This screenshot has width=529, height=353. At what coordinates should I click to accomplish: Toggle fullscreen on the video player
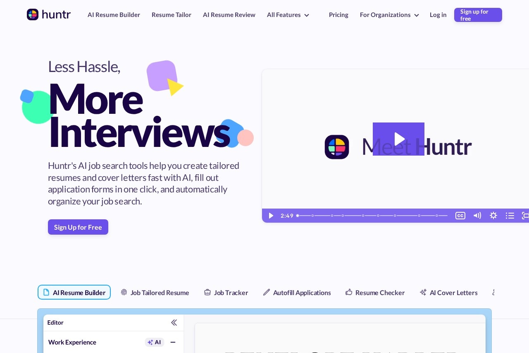pos(525,216)
